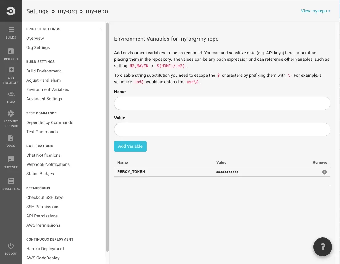Screen dimensions: 340x264
Task: Click the Logout power icon
Action: pos(11,246)
